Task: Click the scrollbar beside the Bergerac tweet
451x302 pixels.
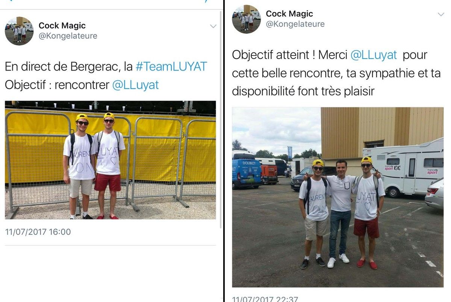Action: 221,119
